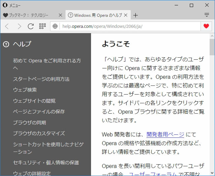This screenshot has width=215, height=176.
Task: Open the Speed Dial start page grid
Action: (x=43, y=26)
